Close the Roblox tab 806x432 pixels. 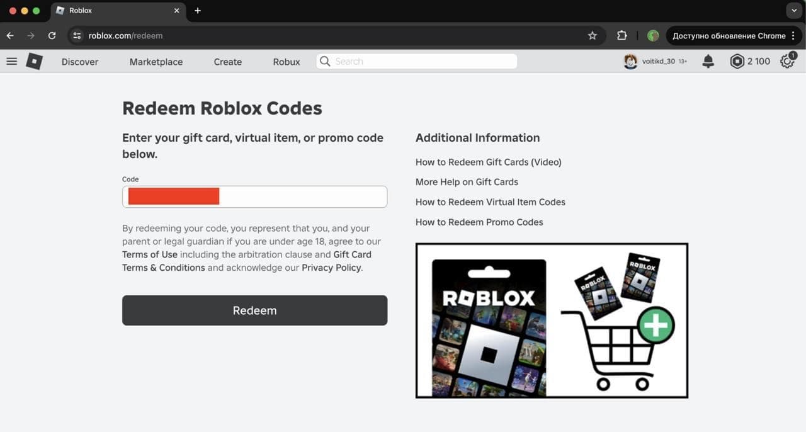coord(176,11)
